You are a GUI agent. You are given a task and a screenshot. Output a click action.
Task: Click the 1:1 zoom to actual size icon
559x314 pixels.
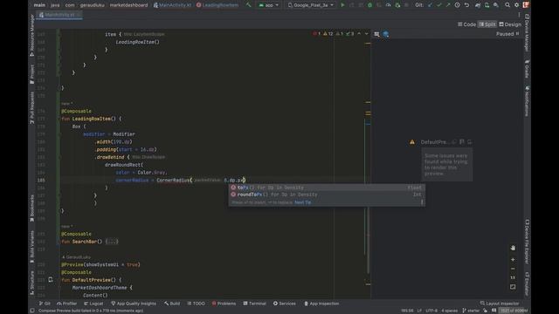[x=513, y=277]
